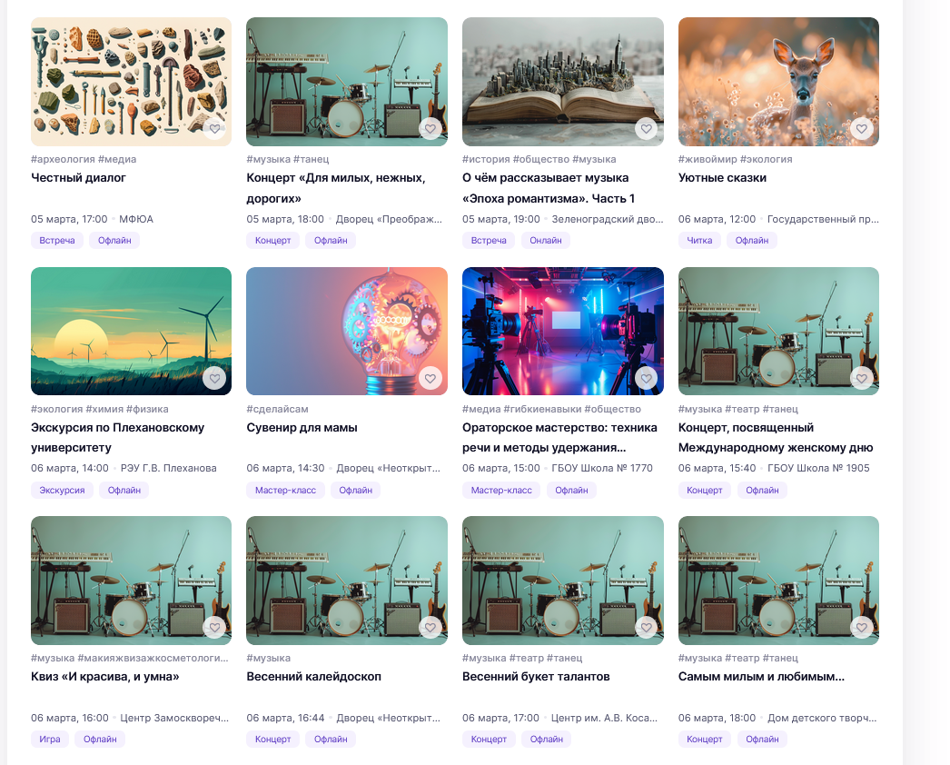Click date text «06 марта, 16:44»

coord(285,719)
